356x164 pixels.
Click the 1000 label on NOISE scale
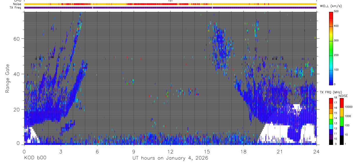[x=348, y=116]
